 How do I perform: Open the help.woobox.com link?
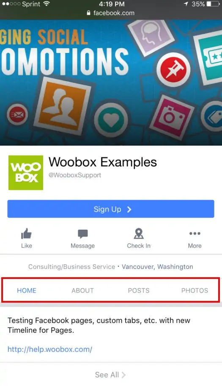50,349
